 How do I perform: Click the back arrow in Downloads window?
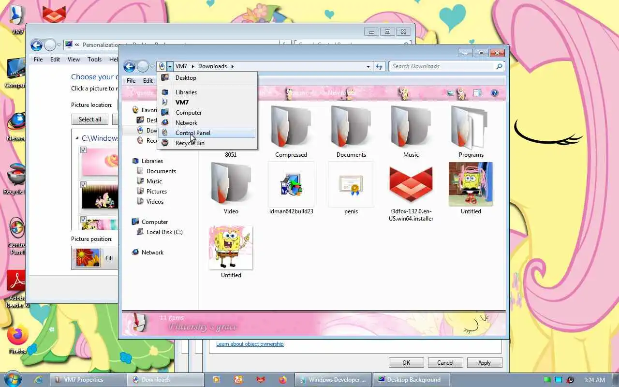129,66
